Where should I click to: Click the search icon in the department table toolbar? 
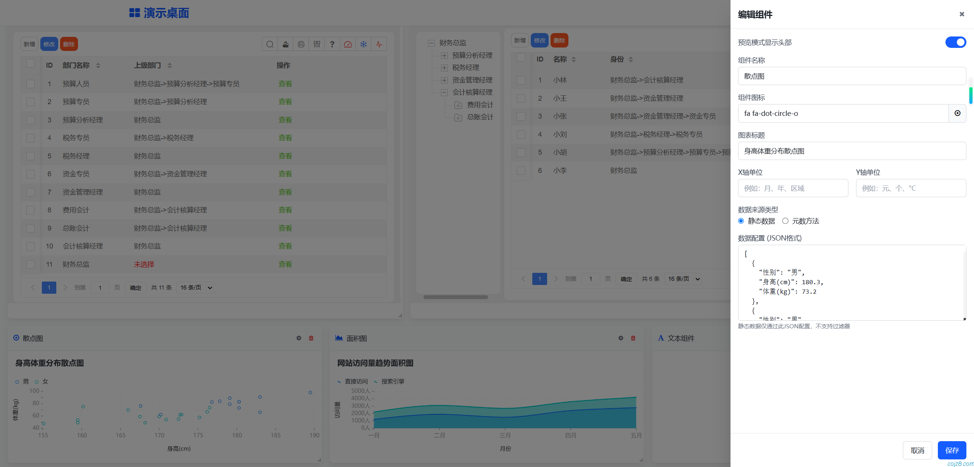tap(270, 44)
